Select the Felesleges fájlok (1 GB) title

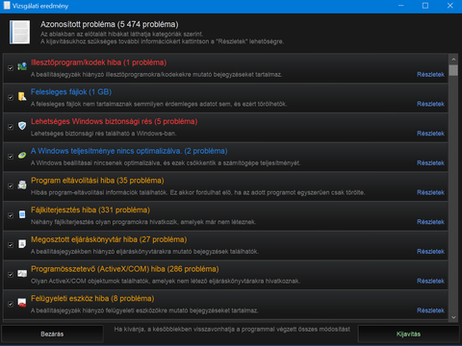coord(71,92)
